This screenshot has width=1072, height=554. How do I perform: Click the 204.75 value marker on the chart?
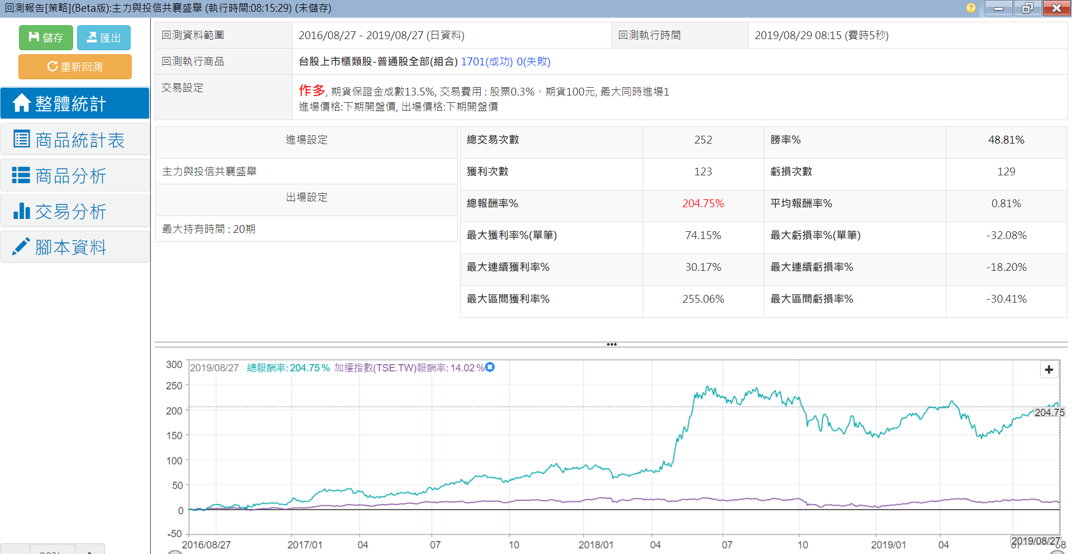coord(1049,413)
